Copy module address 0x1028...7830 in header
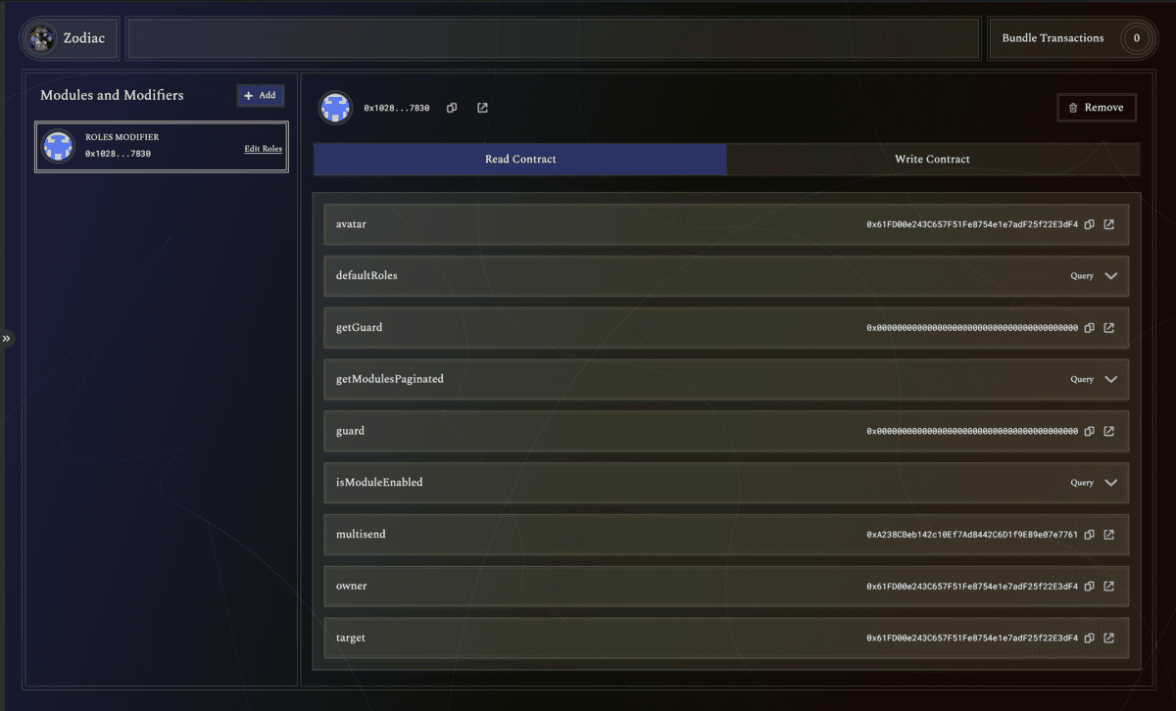The image size is (1176, 711). (x=452, y=108)
